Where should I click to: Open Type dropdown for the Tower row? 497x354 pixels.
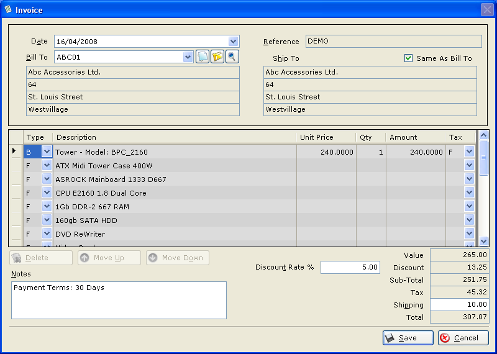[47, 152]
